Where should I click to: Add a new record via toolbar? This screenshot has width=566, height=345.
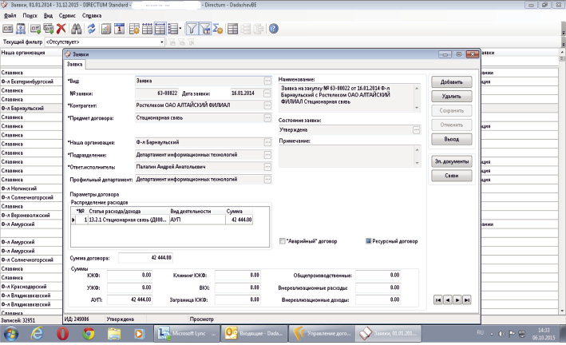(x=35, y=29)
